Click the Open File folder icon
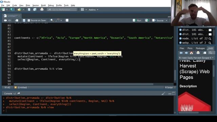Screen dimensions: 217x122 19,9
